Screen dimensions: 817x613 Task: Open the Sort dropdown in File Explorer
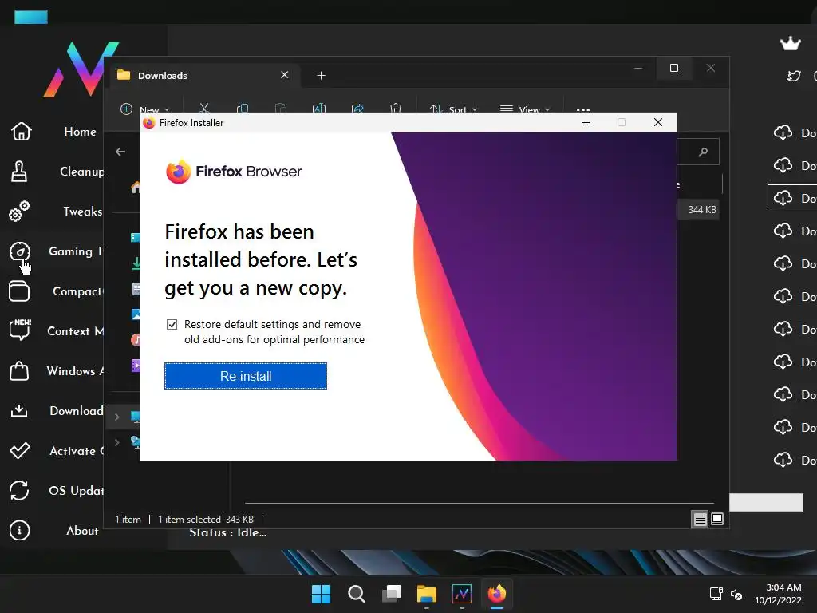pos(453,109)
